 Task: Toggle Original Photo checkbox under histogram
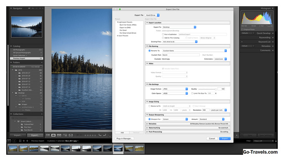242,29
